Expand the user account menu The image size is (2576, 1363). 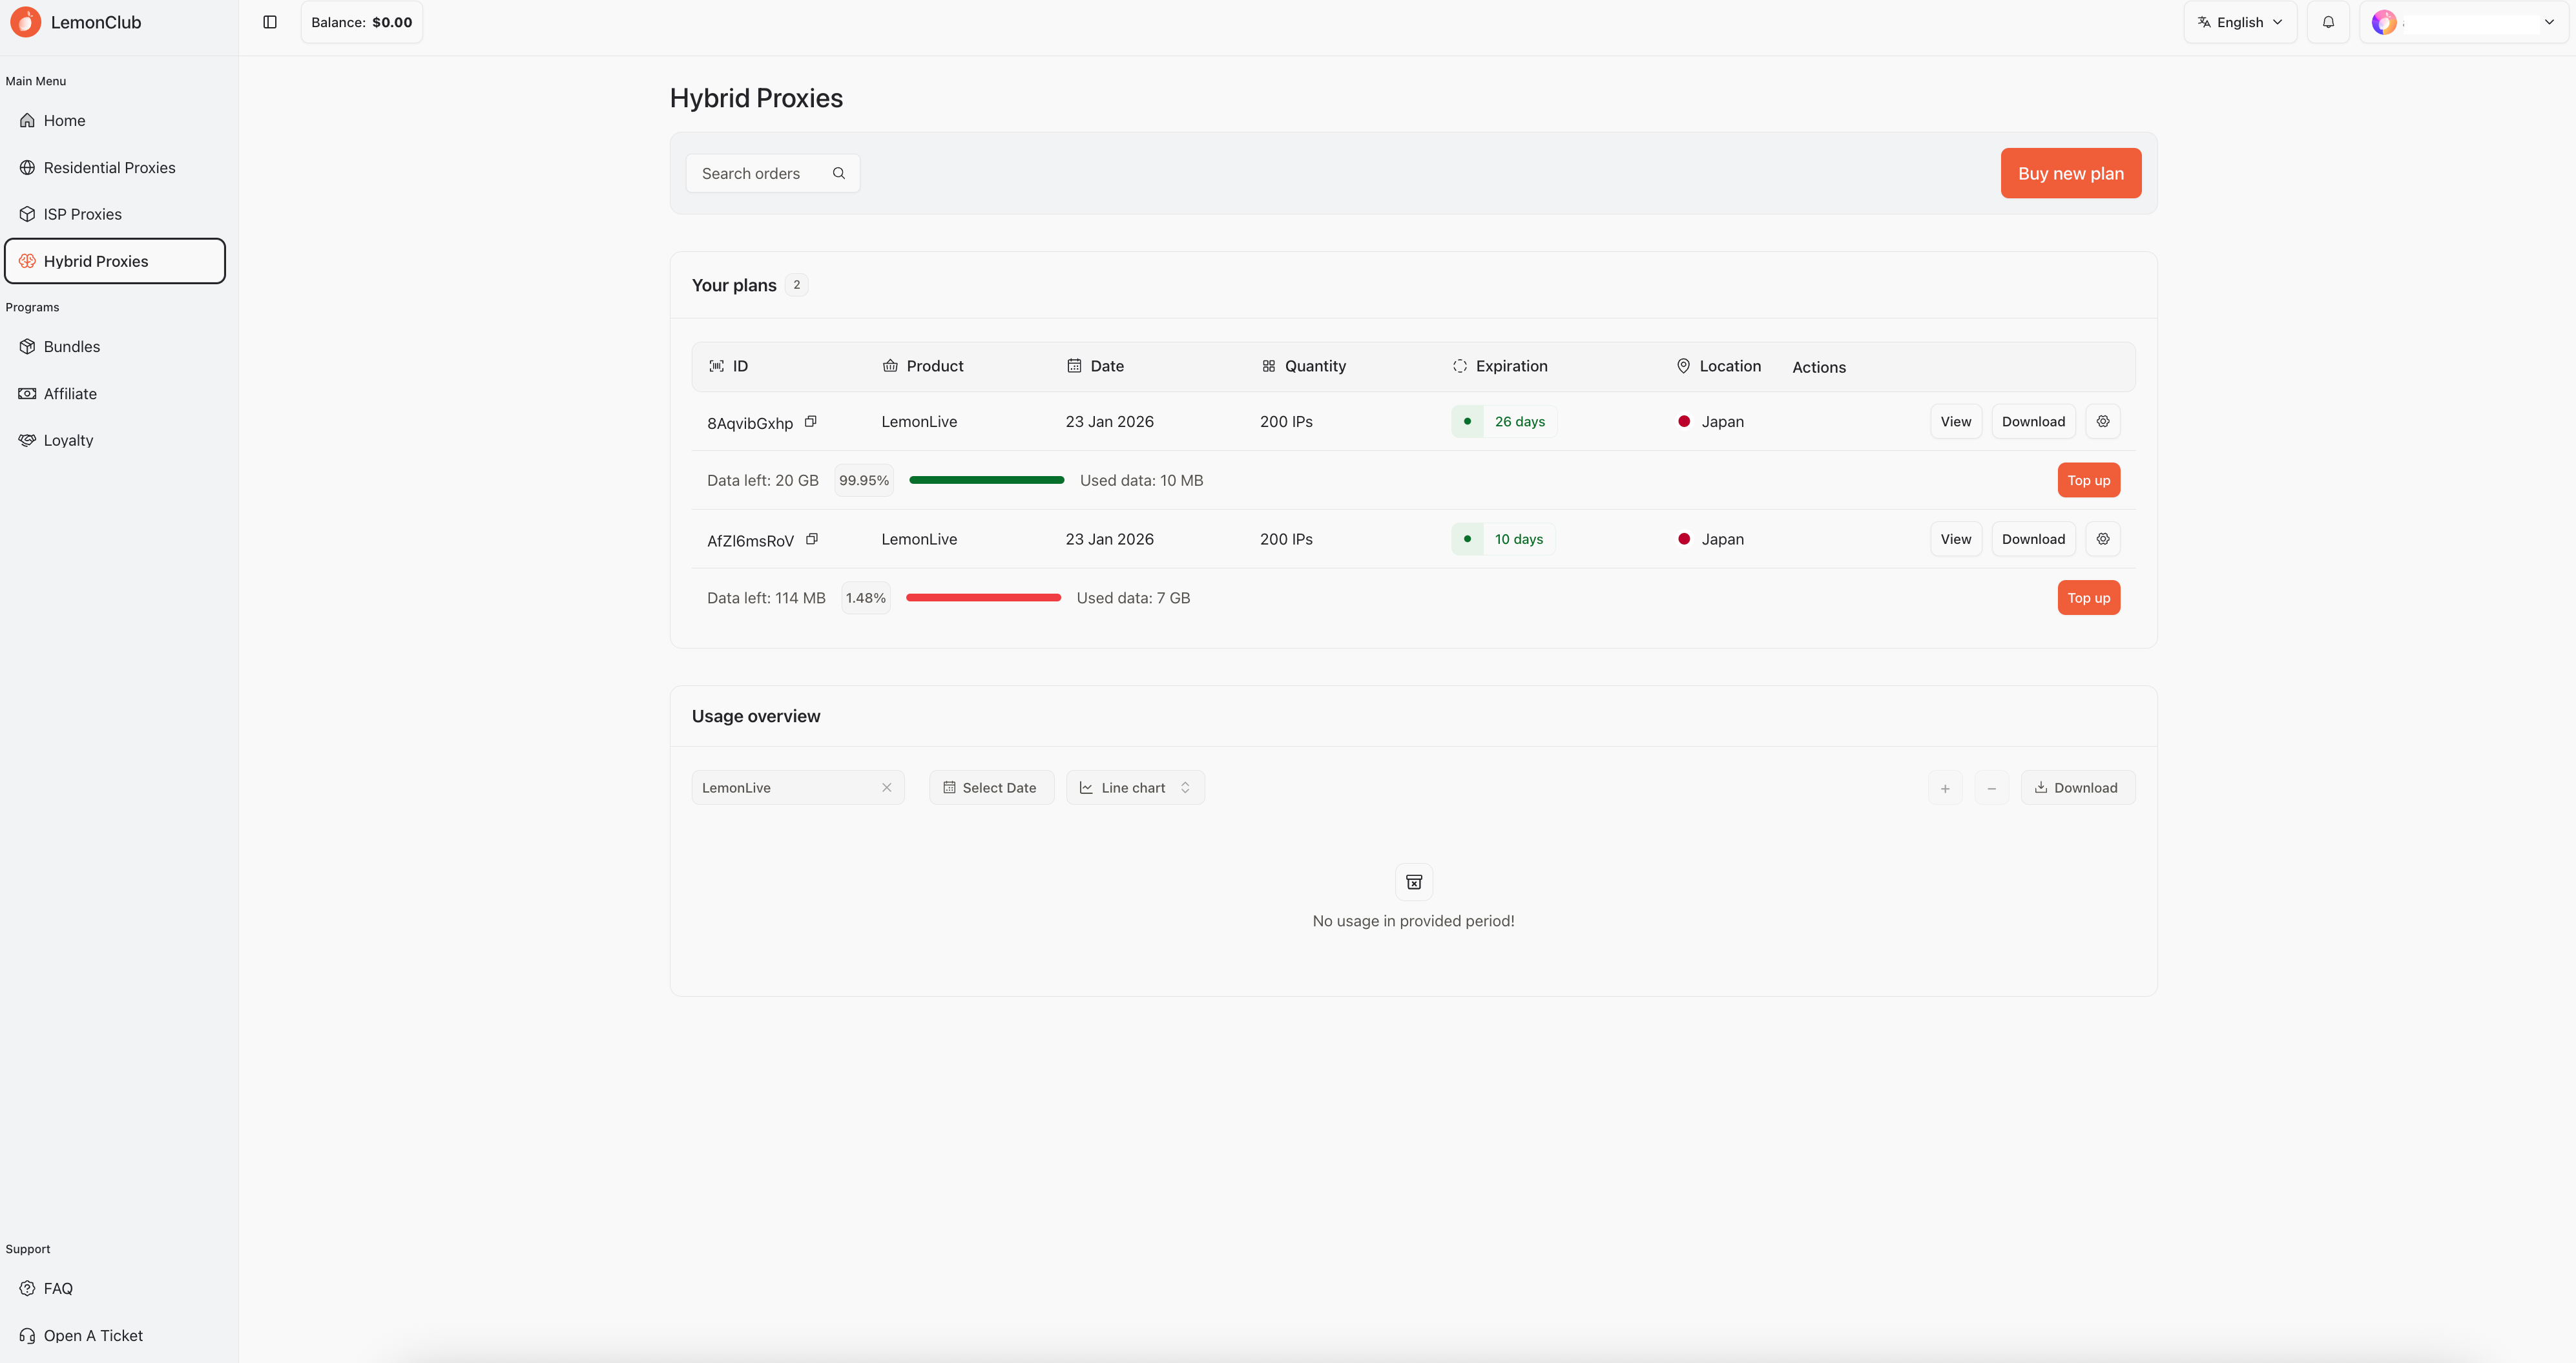(2464, 22)
